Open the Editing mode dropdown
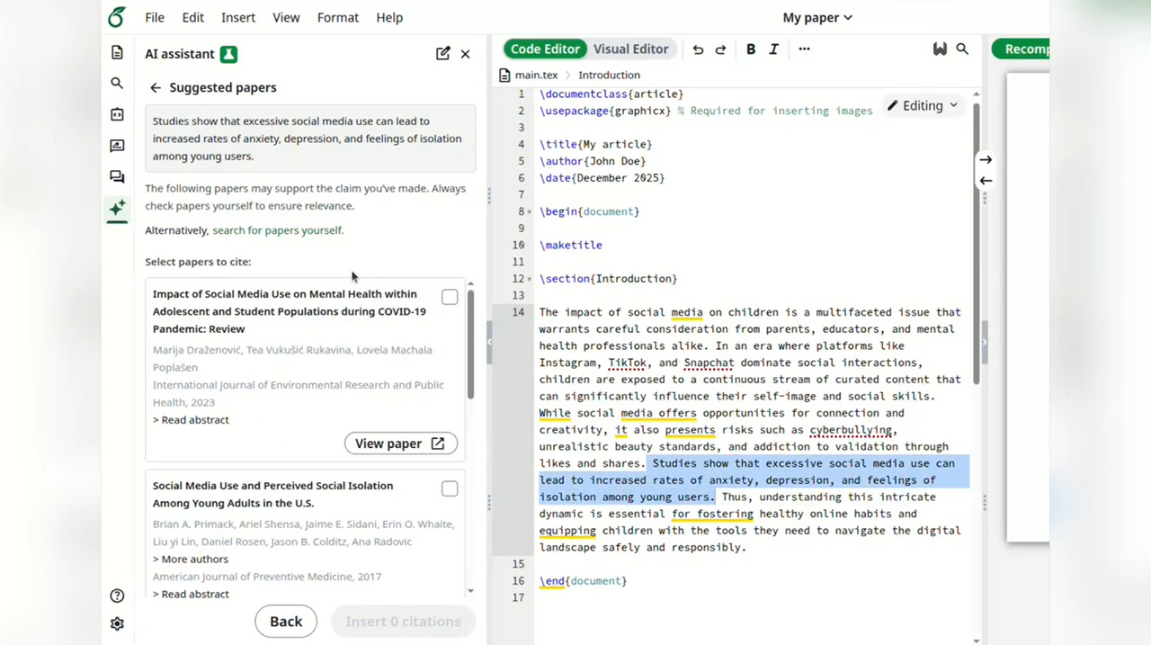 click(x=923, y=105)
